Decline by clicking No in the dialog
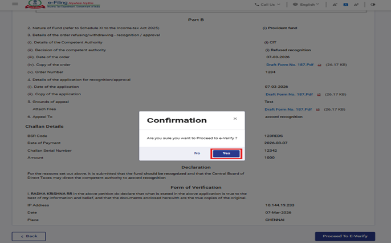The width and height of the screenshot is (391, 243). click(197, 153)
